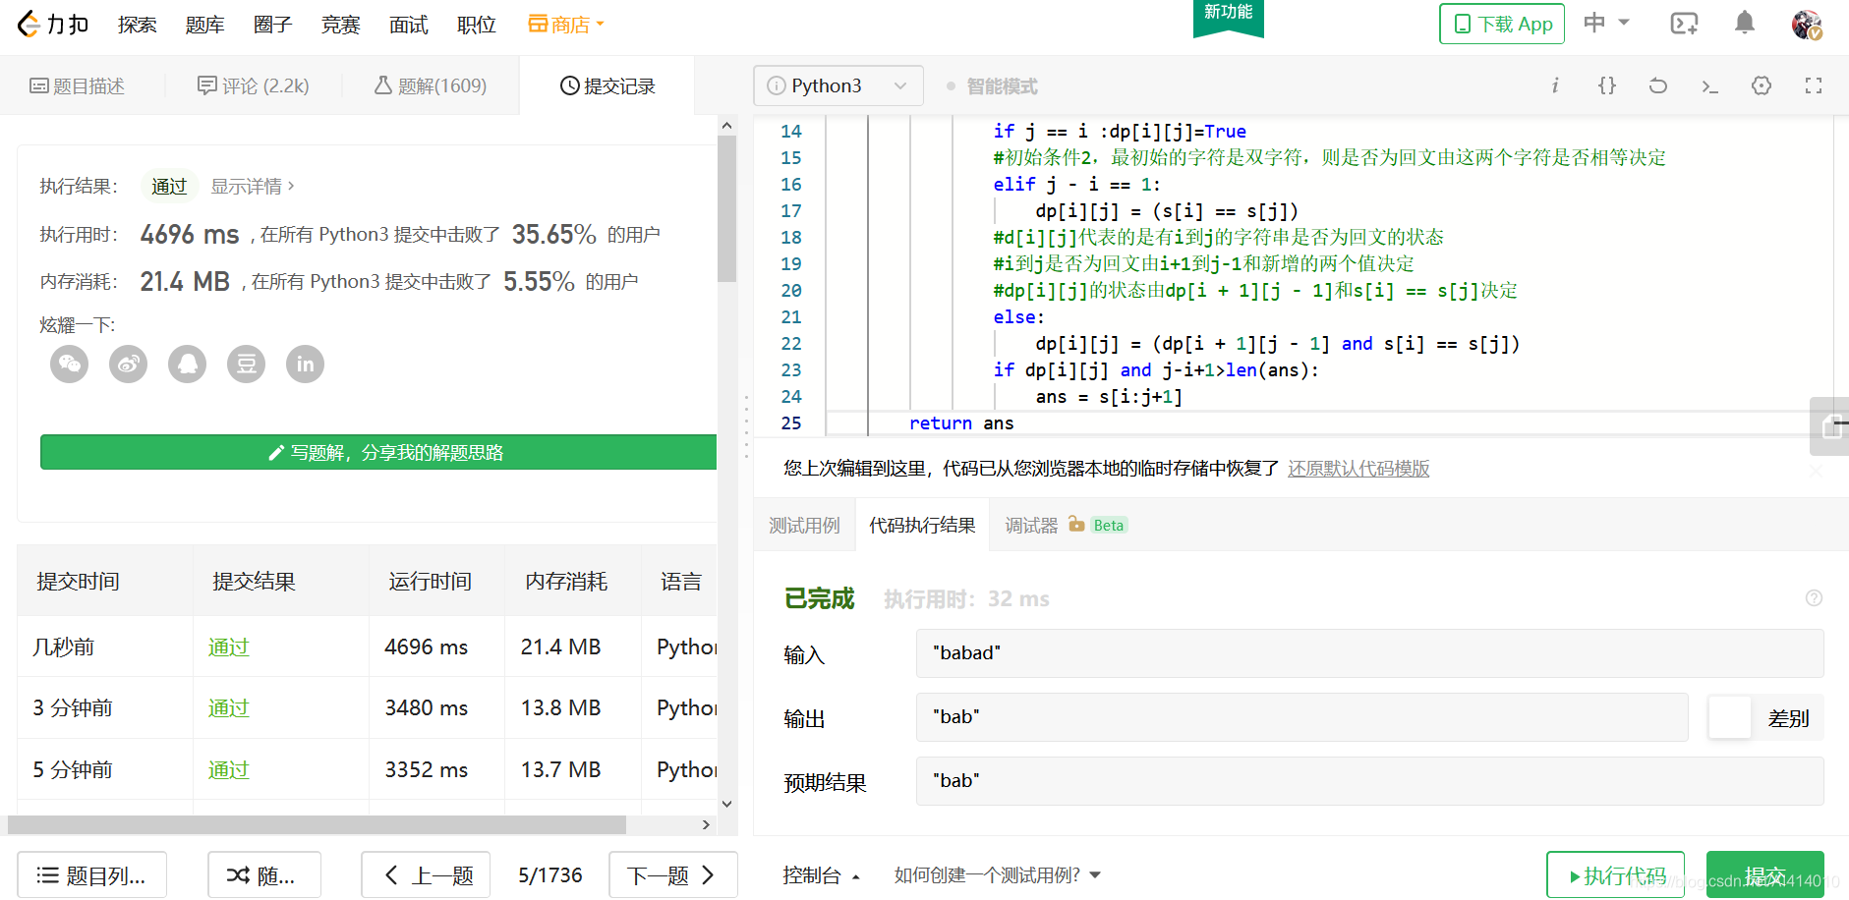Go to 上一题 previous problem
This screenshot has height=900, width=1849.
click(428, 874)
